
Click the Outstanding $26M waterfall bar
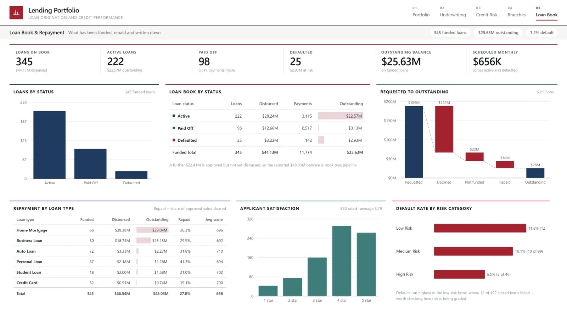tap(535, 173)
